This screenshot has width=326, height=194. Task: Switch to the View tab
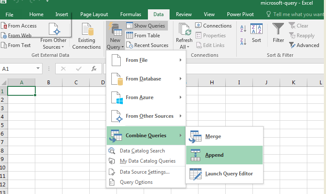[x=209, y=14]
